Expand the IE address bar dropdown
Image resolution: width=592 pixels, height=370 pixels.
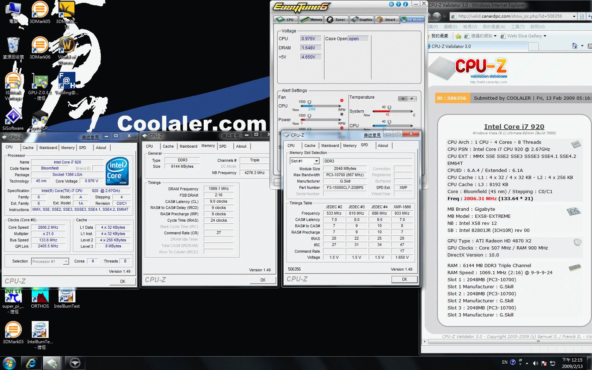pos(574,16)
